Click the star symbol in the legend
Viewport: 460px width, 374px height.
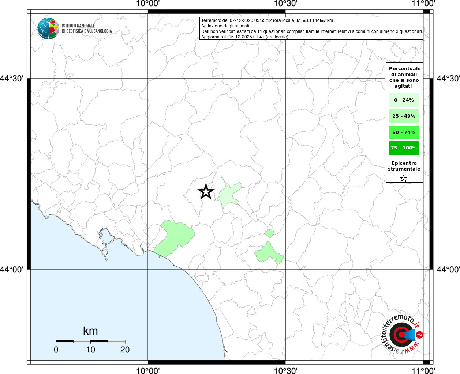coord(404,178)
